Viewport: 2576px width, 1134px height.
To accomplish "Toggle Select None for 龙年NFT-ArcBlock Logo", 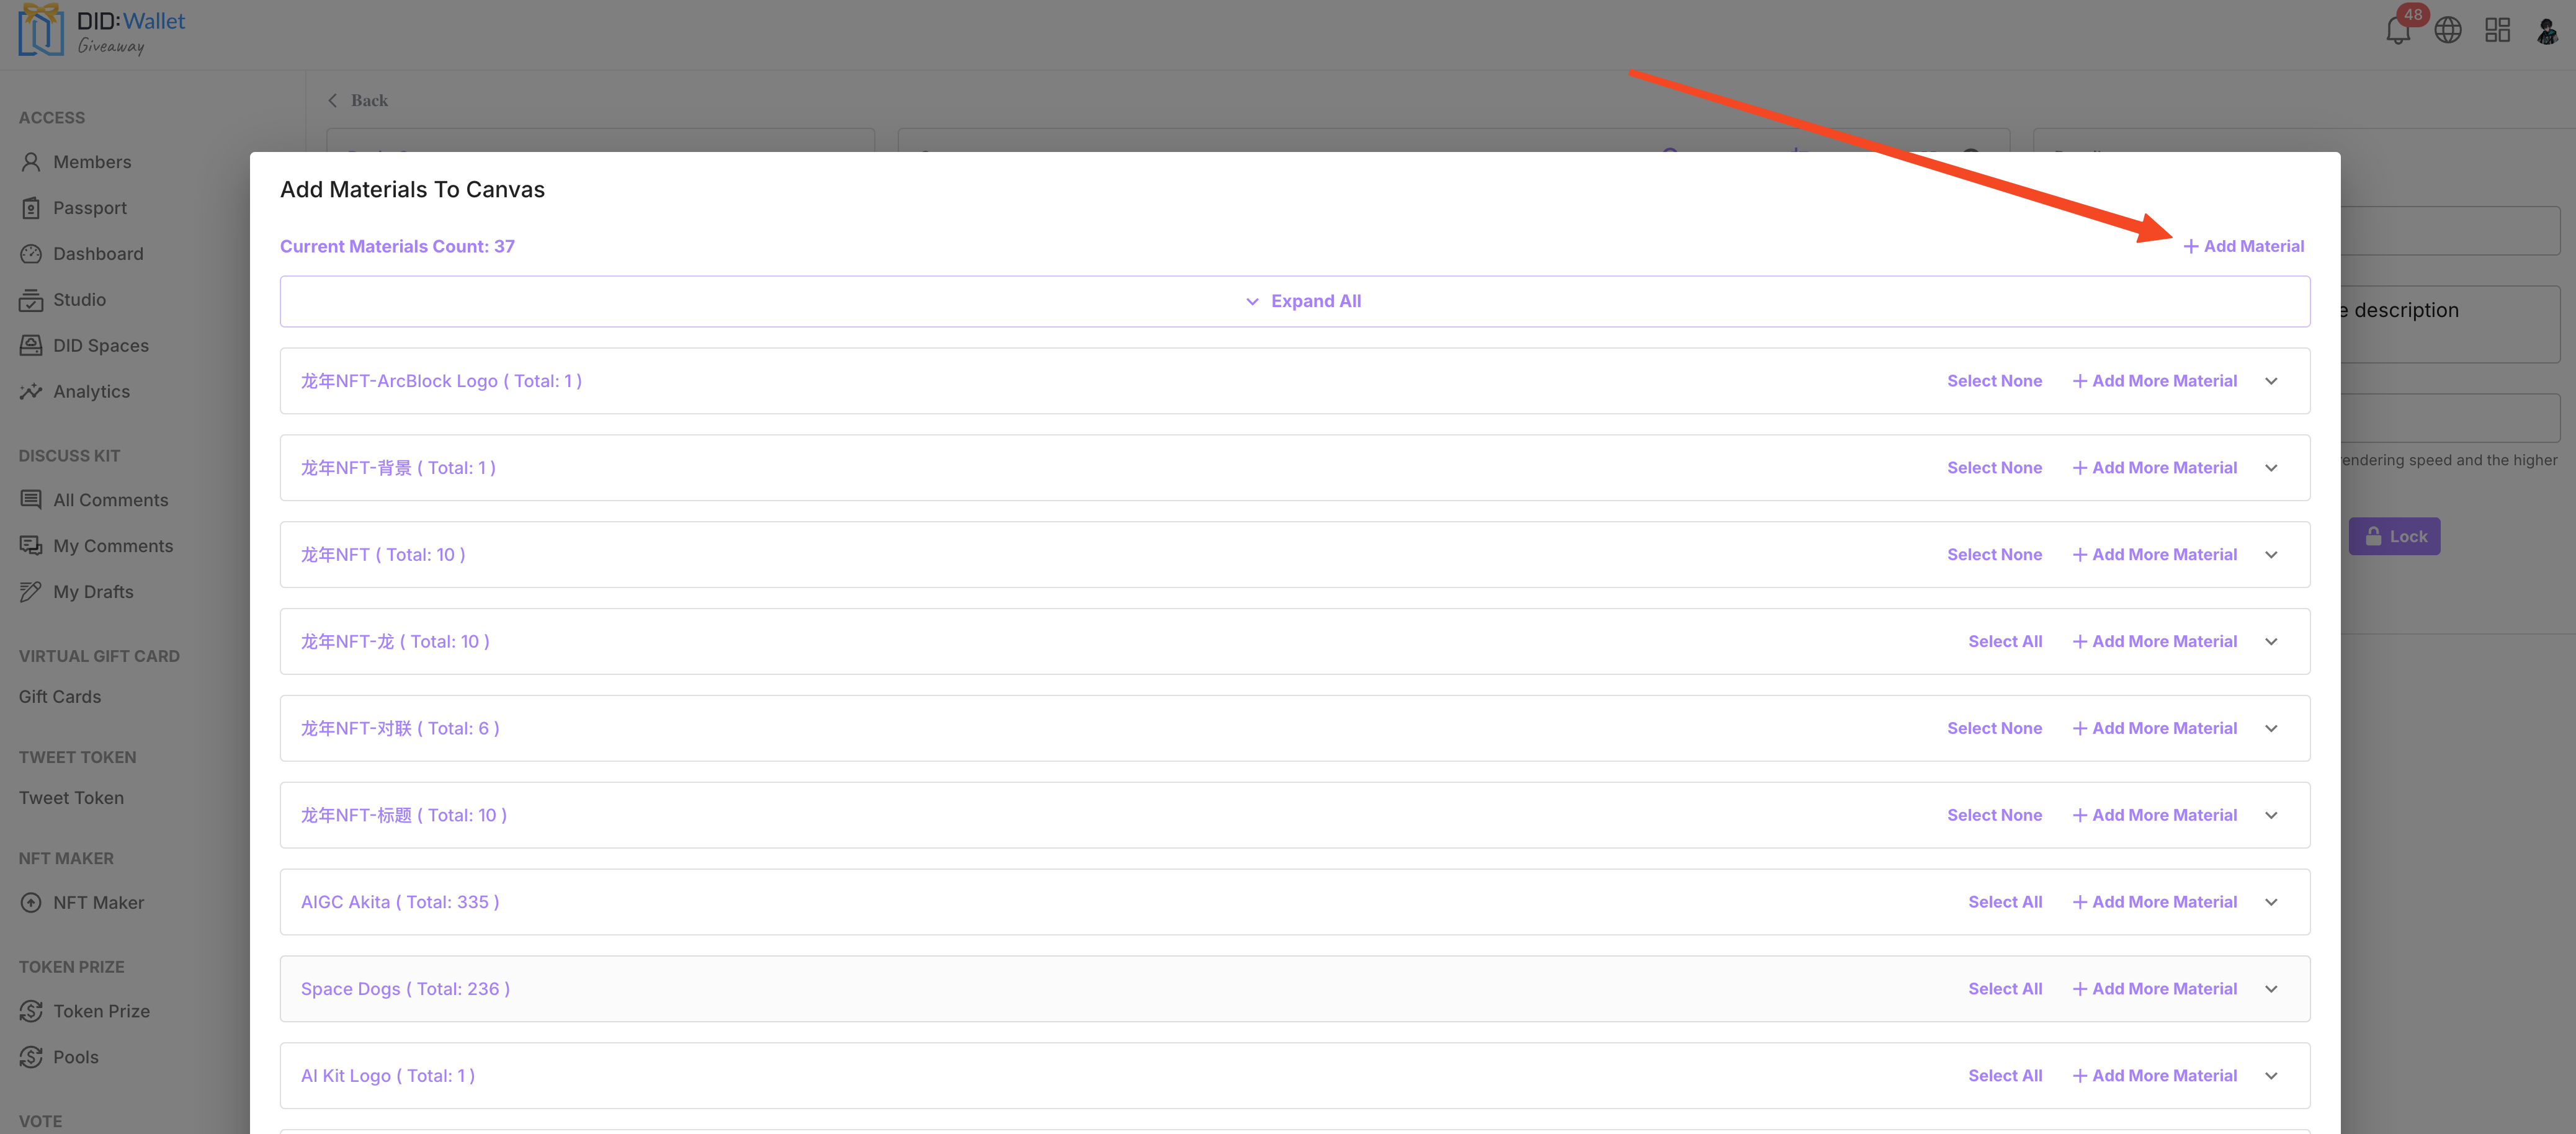I will pos(1994,381).
